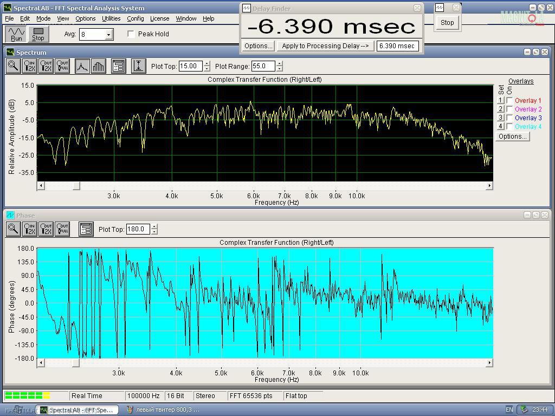
Task: Zoom out full in Phase toolbar
Action: [x=63, y=229]
